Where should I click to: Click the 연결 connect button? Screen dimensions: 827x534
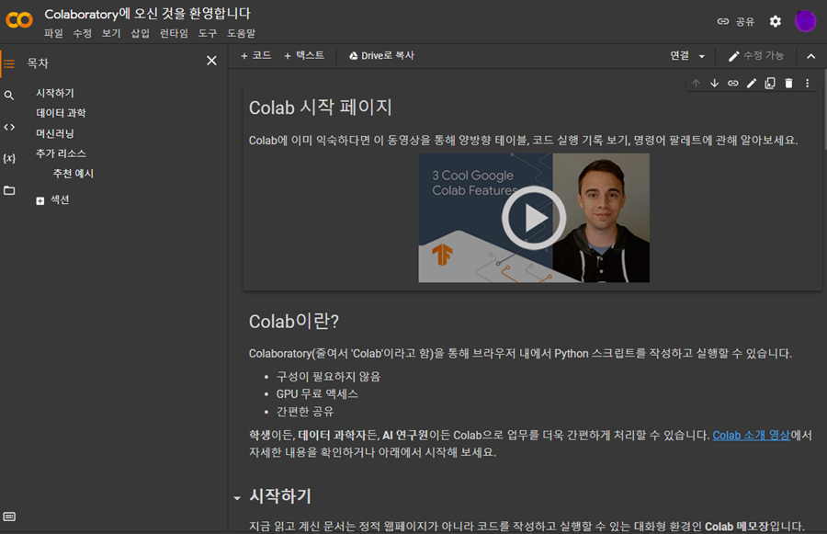(679, 55)
